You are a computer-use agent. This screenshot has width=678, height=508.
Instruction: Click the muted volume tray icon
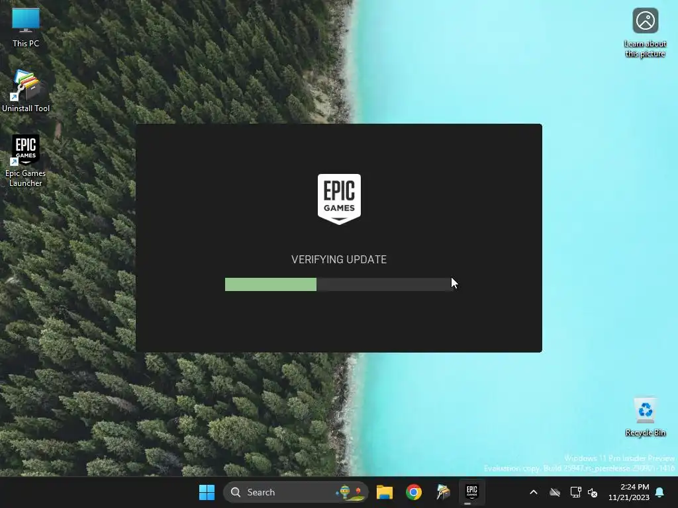(x=593, y=492)
